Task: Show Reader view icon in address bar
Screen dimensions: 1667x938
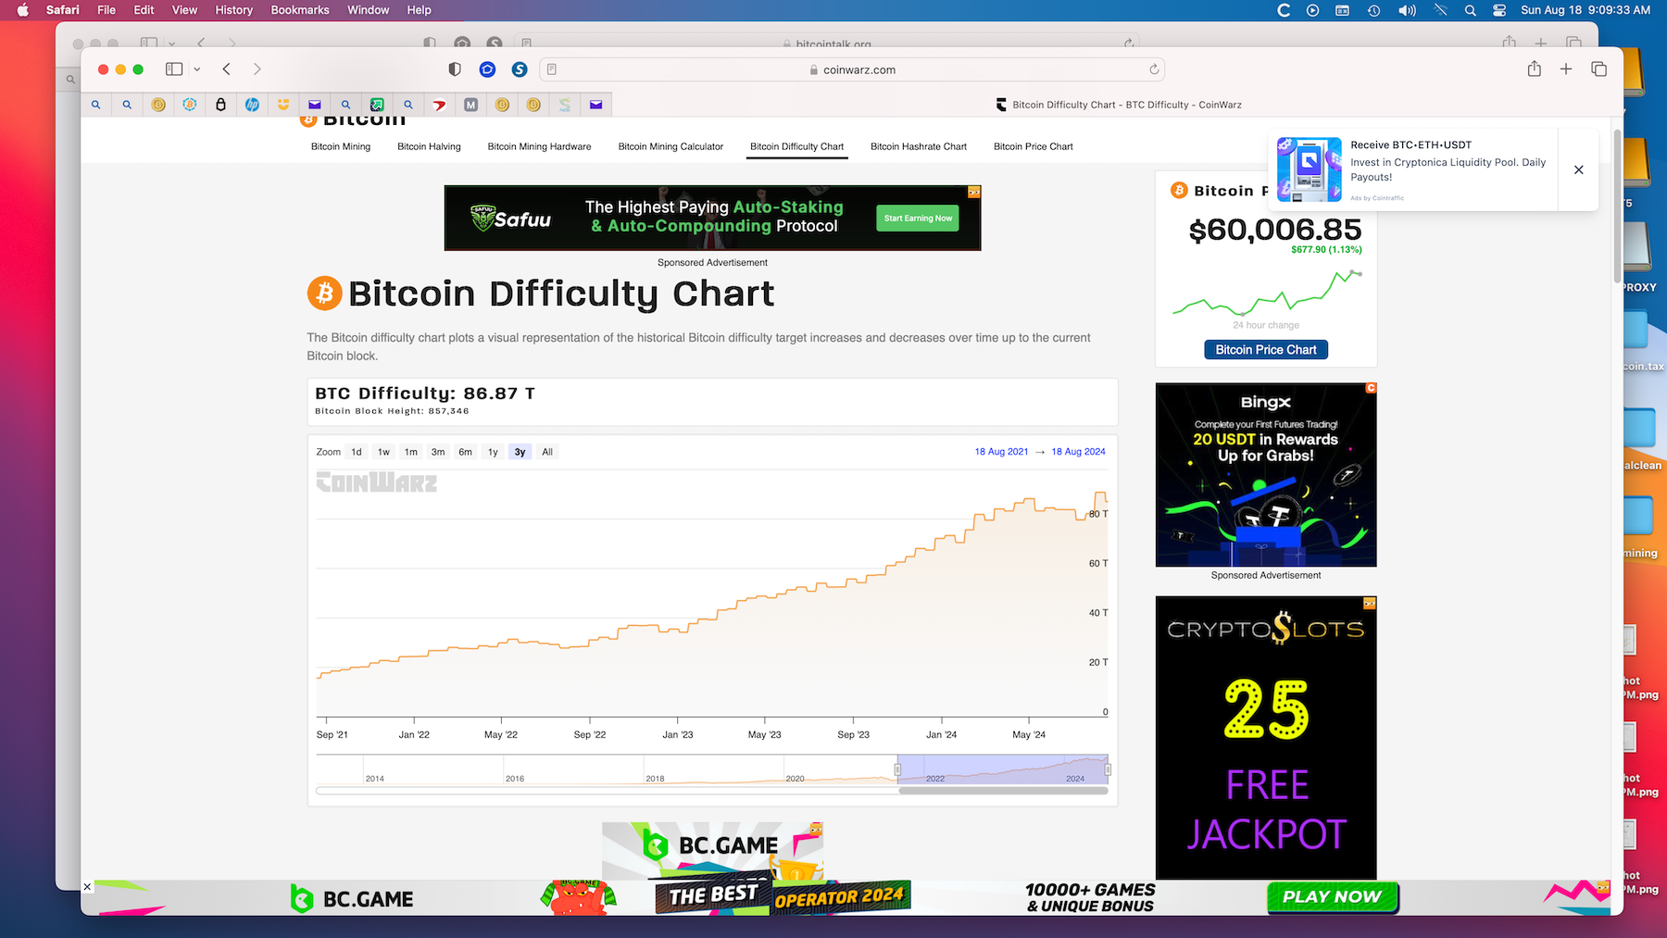Action: click(552, 69)
